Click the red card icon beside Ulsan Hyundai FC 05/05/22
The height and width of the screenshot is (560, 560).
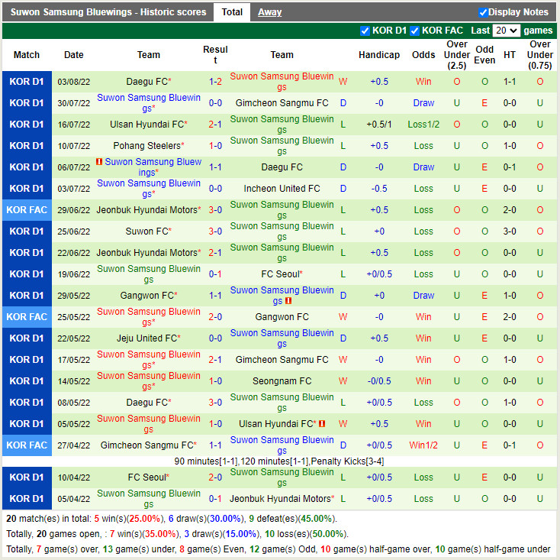click(x=322, y=424)
